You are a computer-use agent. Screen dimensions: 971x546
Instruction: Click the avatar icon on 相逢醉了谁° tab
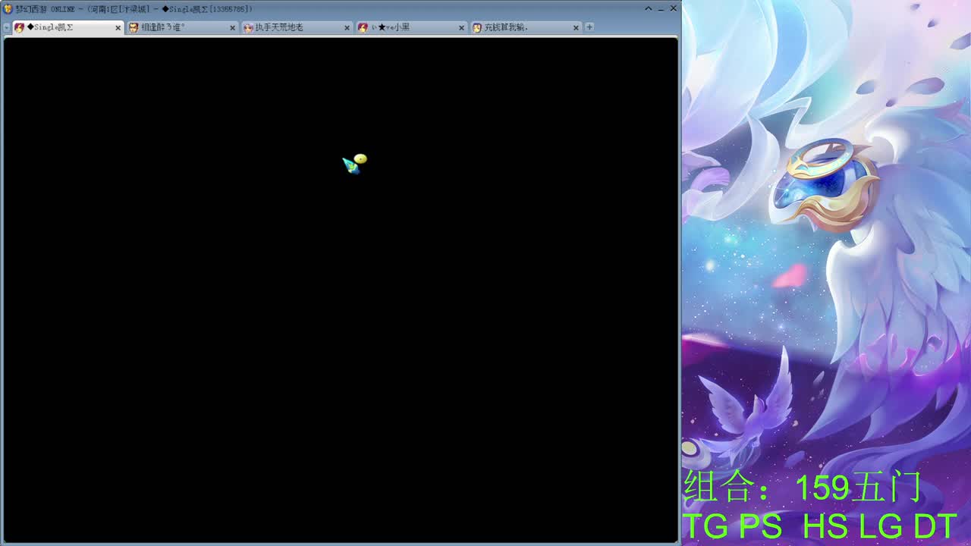click(x=134, y=27)
